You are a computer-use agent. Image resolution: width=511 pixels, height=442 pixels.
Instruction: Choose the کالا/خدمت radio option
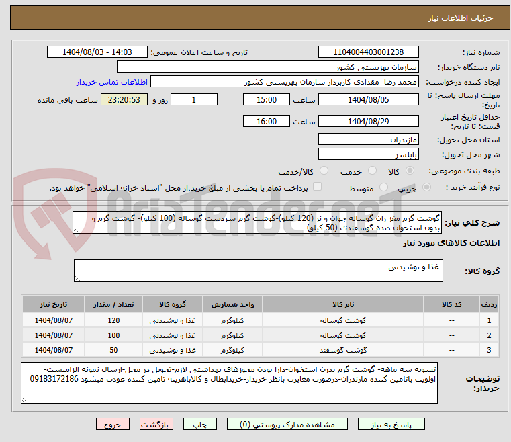pyautogui.click(x=324, y=171)
